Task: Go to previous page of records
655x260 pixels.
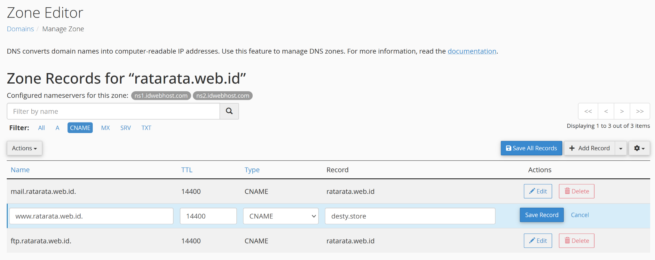Action: click(606, 111)
